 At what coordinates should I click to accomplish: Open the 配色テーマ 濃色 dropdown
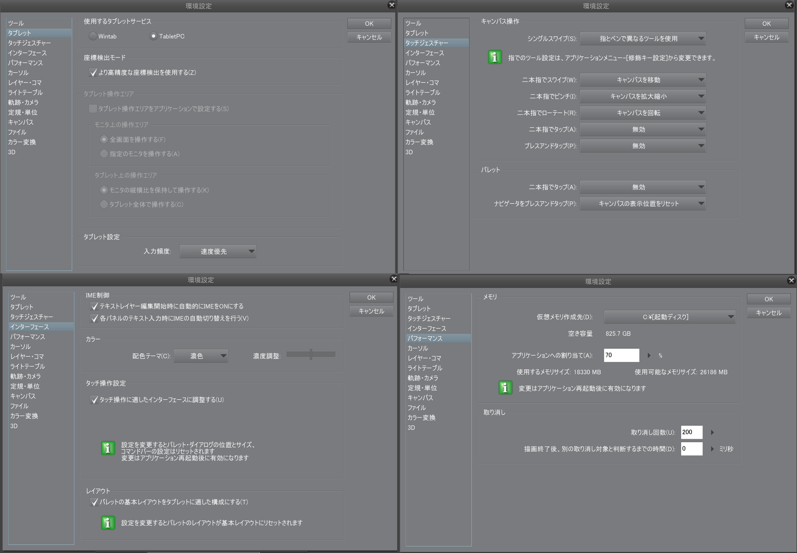[x=201, y=356]
